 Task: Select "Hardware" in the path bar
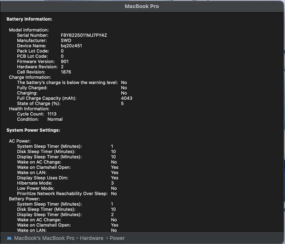tap(92, 238)
